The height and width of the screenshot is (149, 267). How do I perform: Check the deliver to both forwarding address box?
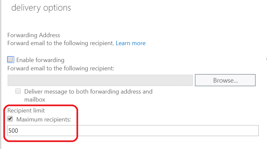pos(18,91)
